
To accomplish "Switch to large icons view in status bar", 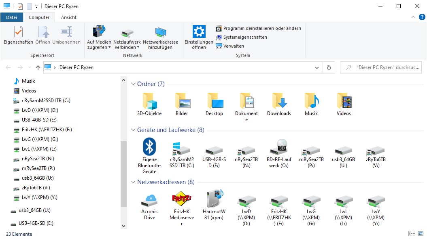I will [421, 234].
